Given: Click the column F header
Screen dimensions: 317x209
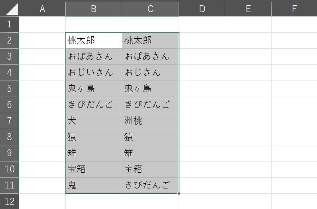Looking at the screenshot, I should pos(294,8).
